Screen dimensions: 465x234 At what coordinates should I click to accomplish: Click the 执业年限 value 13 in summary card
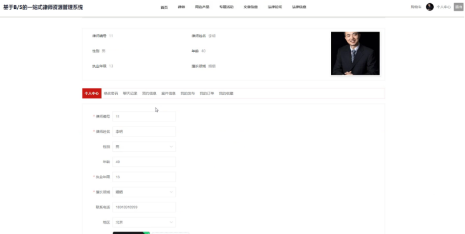111,66
